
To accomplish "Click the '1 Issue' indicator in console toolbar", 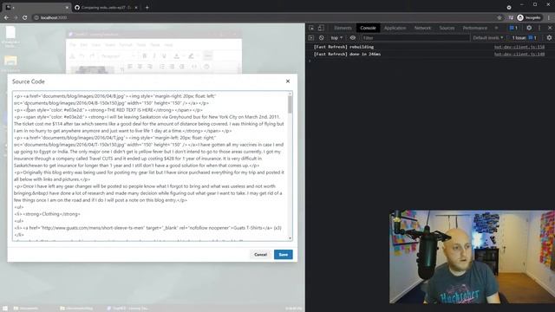I will point(525,38).
